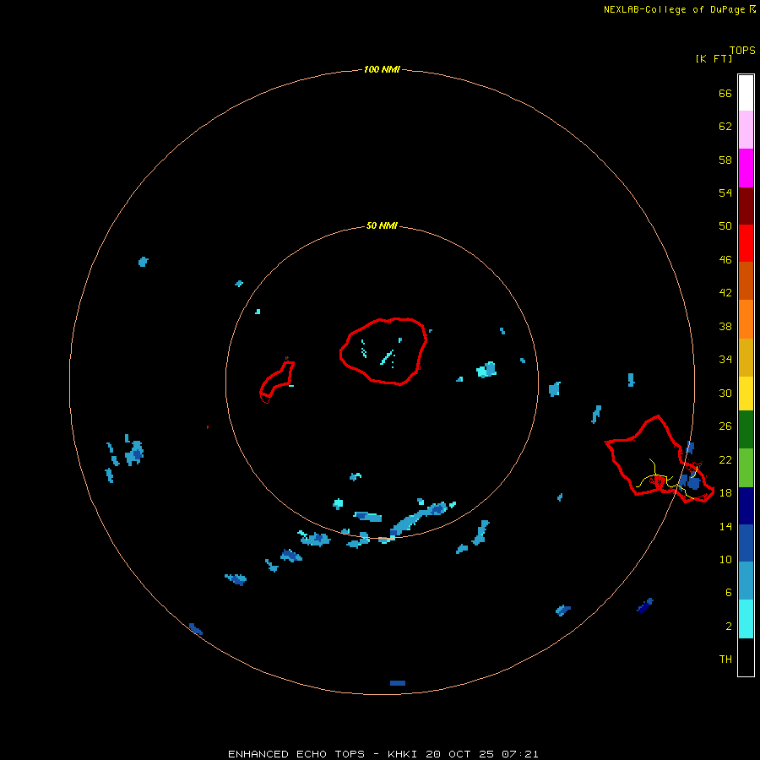Image resolution: width=760 pixels, height=760 pixels.
Task: Click the "NEXLAB-College of DuPage" credit text
Action: [674, 9]
